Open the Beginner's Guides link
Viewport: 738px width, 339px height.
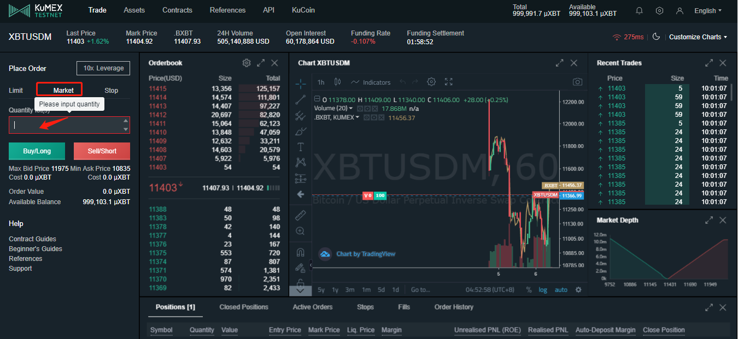[x=36, y=248]
